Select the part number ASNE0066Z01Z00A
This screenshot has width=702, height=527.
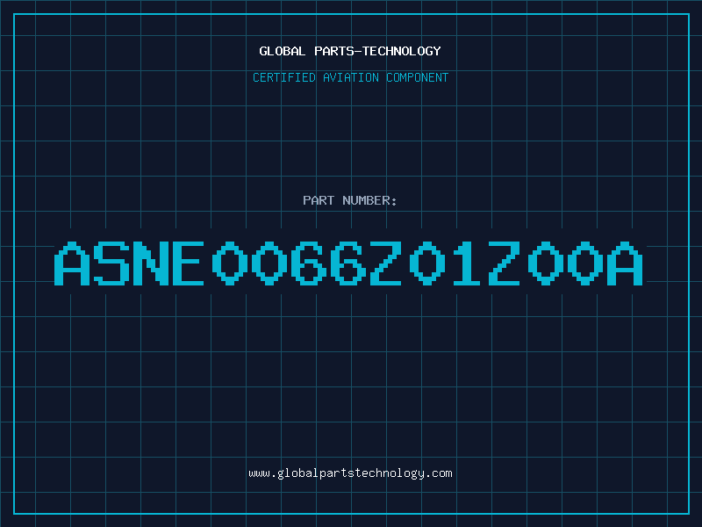coord(348,263)
